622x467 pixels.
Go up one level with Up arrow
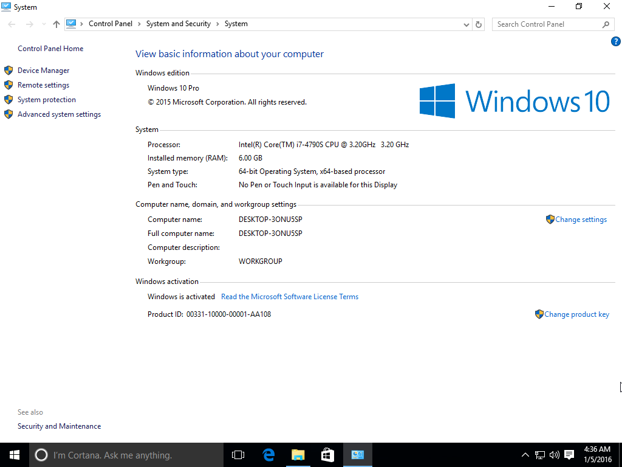click(56, 24)
